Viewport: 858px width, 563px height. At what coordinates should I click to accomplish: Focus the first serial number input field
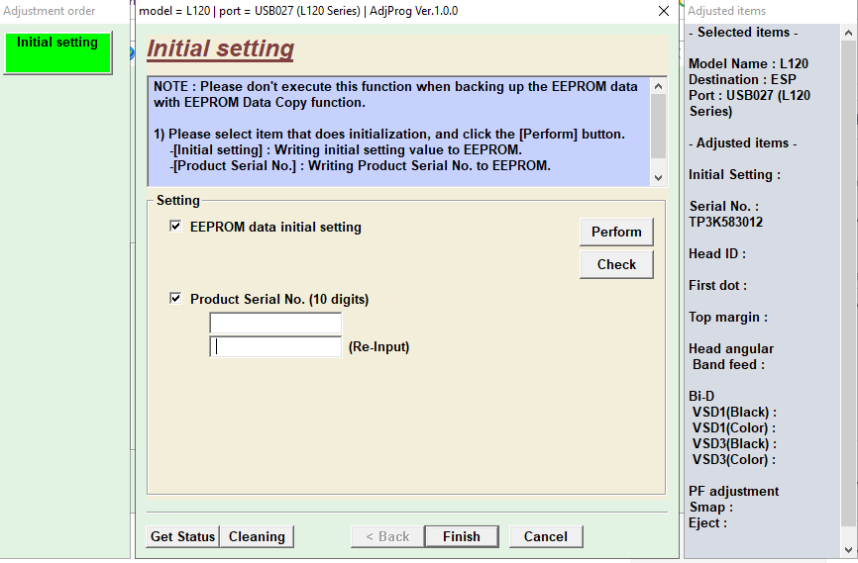click(x=275, y=323)
